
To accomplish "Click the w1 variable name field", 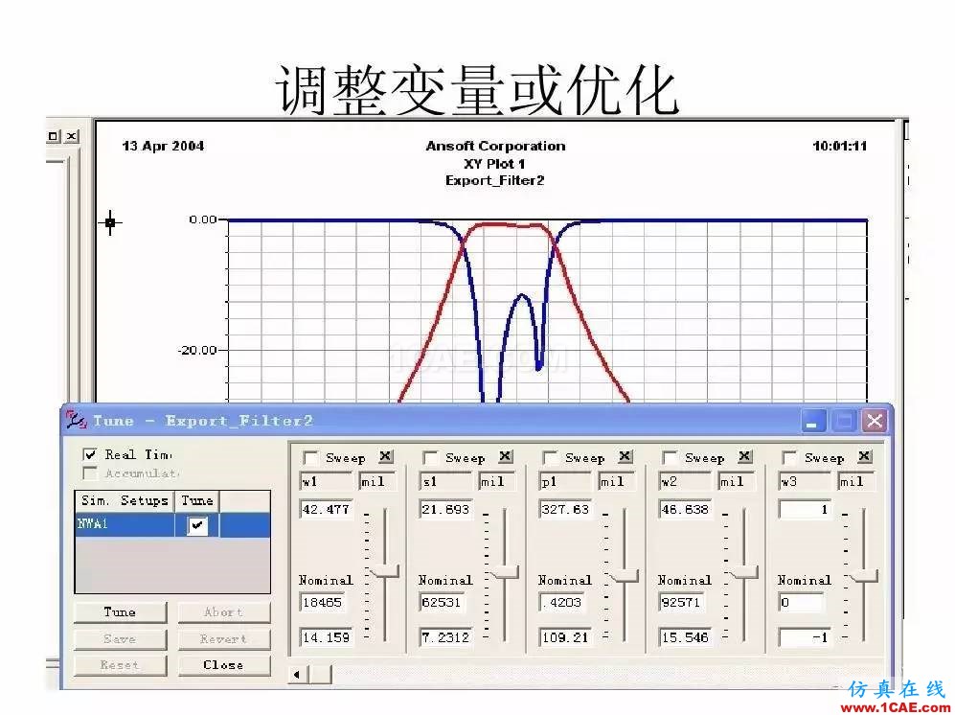I will coord(327,481).
